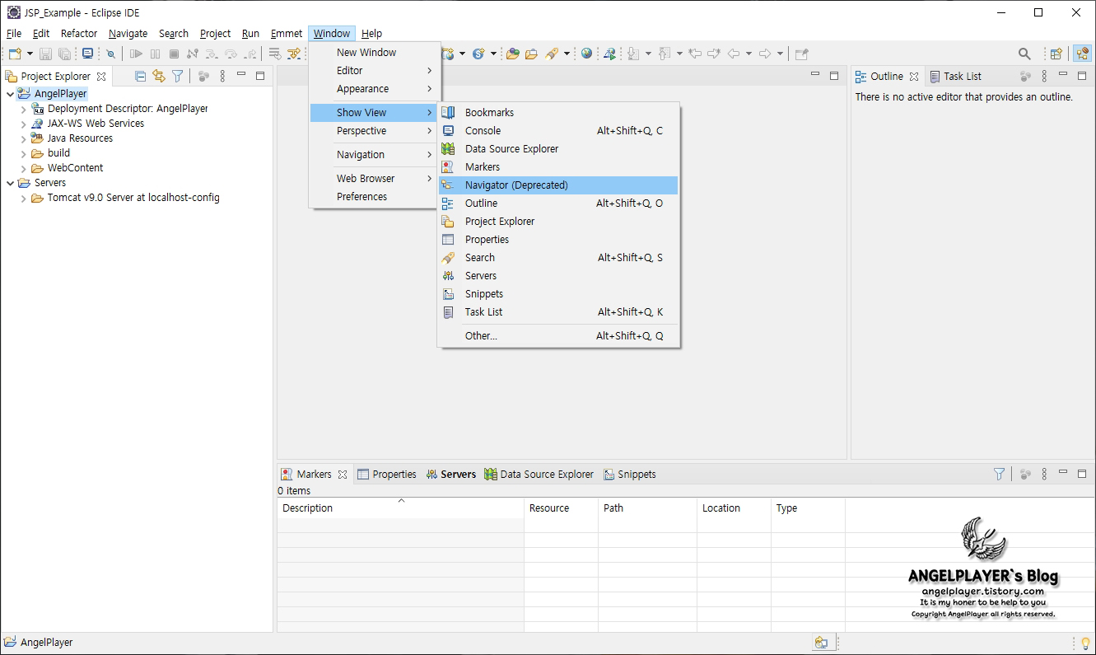Click the Markers view filter funnel icon
Viewport: 1096px width, 655px height.
coord(999,474)
